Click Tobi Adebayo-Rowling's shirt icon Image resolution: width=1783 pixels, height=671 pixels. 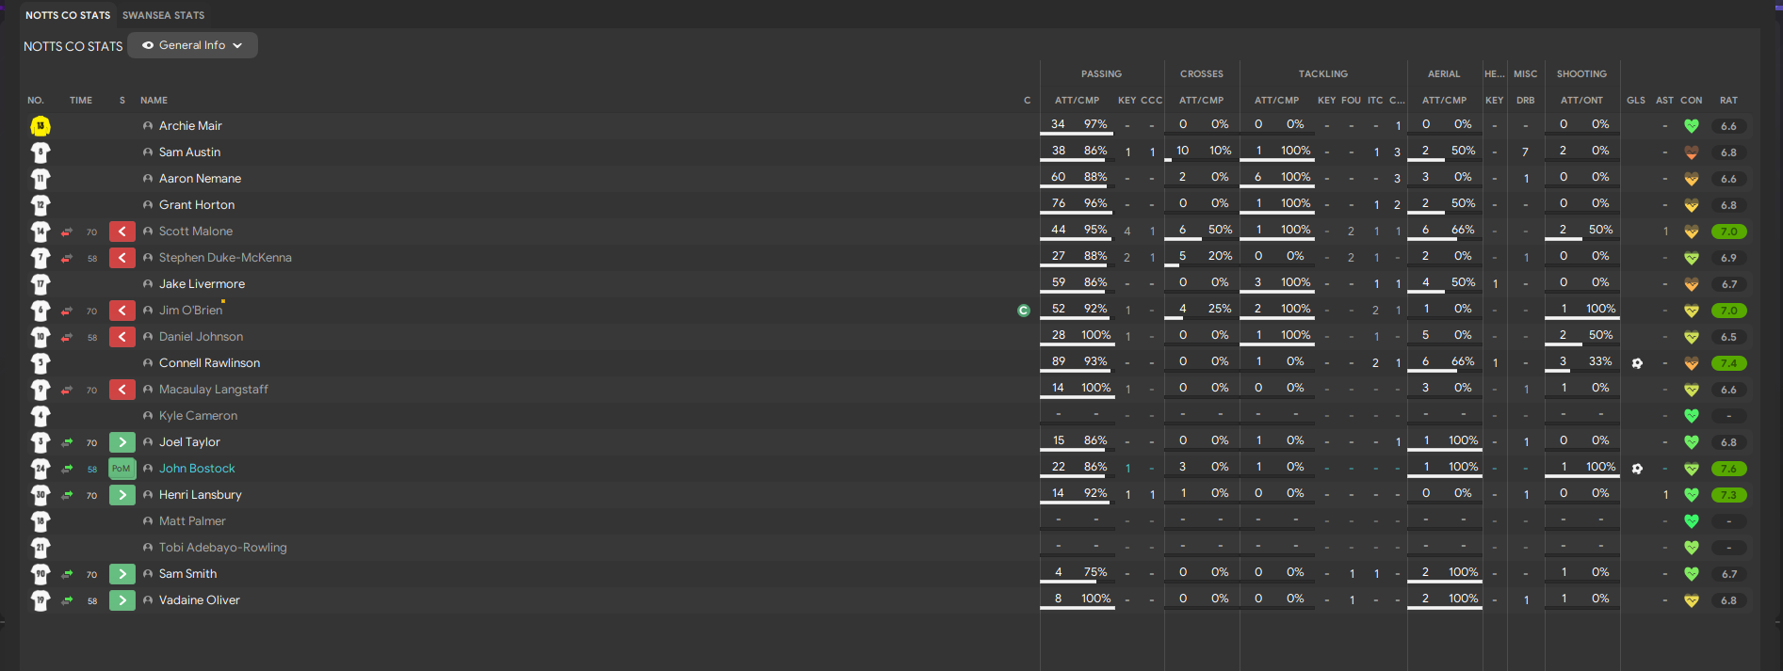(x=41, y=547)
